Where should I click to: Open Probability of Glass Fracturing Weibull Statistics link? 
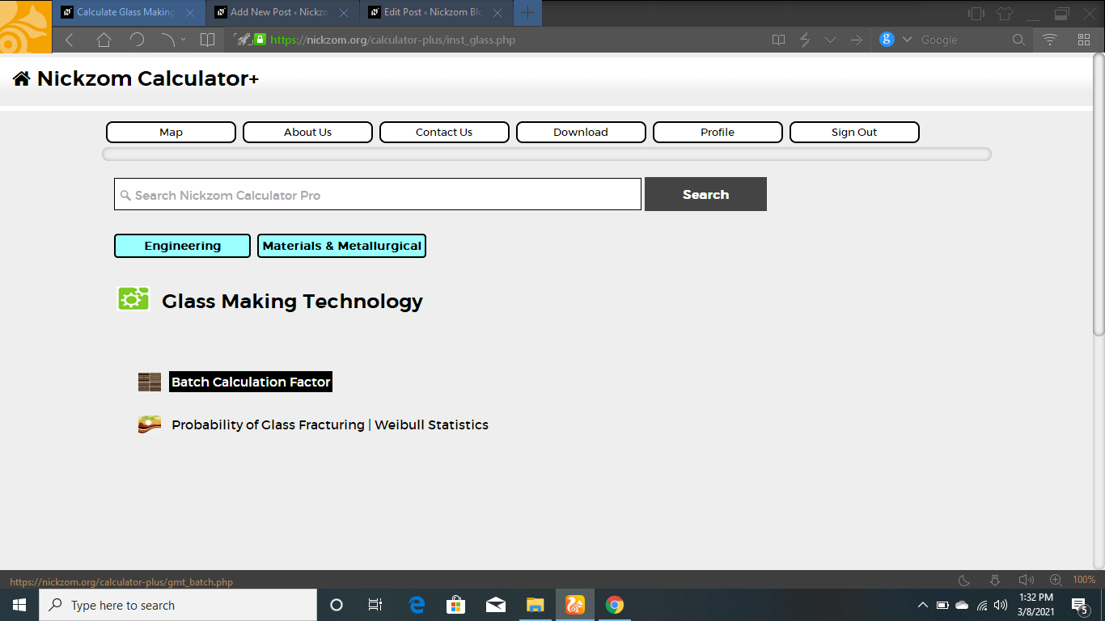(x=330, y=425)
